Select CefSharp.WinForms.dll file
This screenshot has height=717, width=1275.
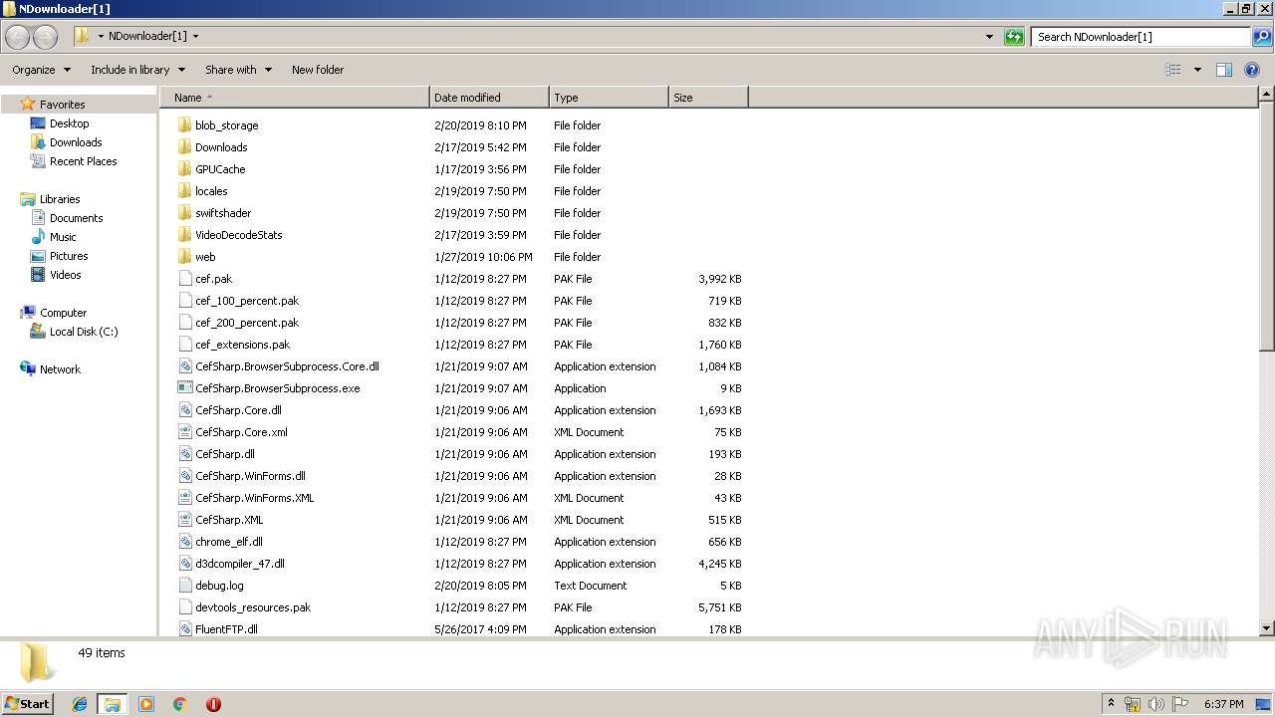(x=250, y=476)
